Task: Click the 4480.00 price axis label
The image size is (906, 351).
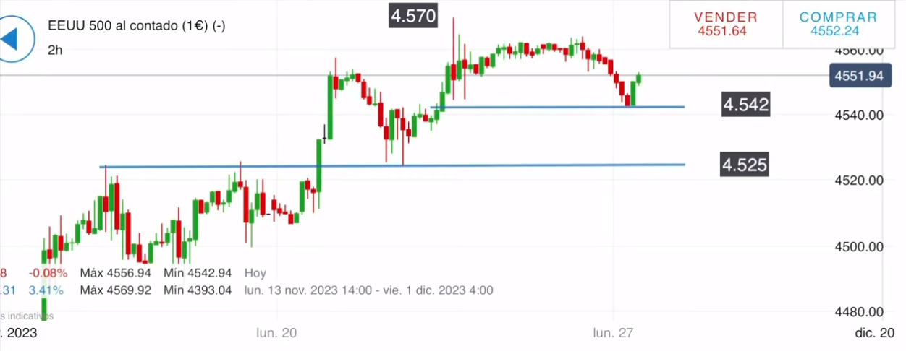Action: pyautogui.click(x=860, y=312)
